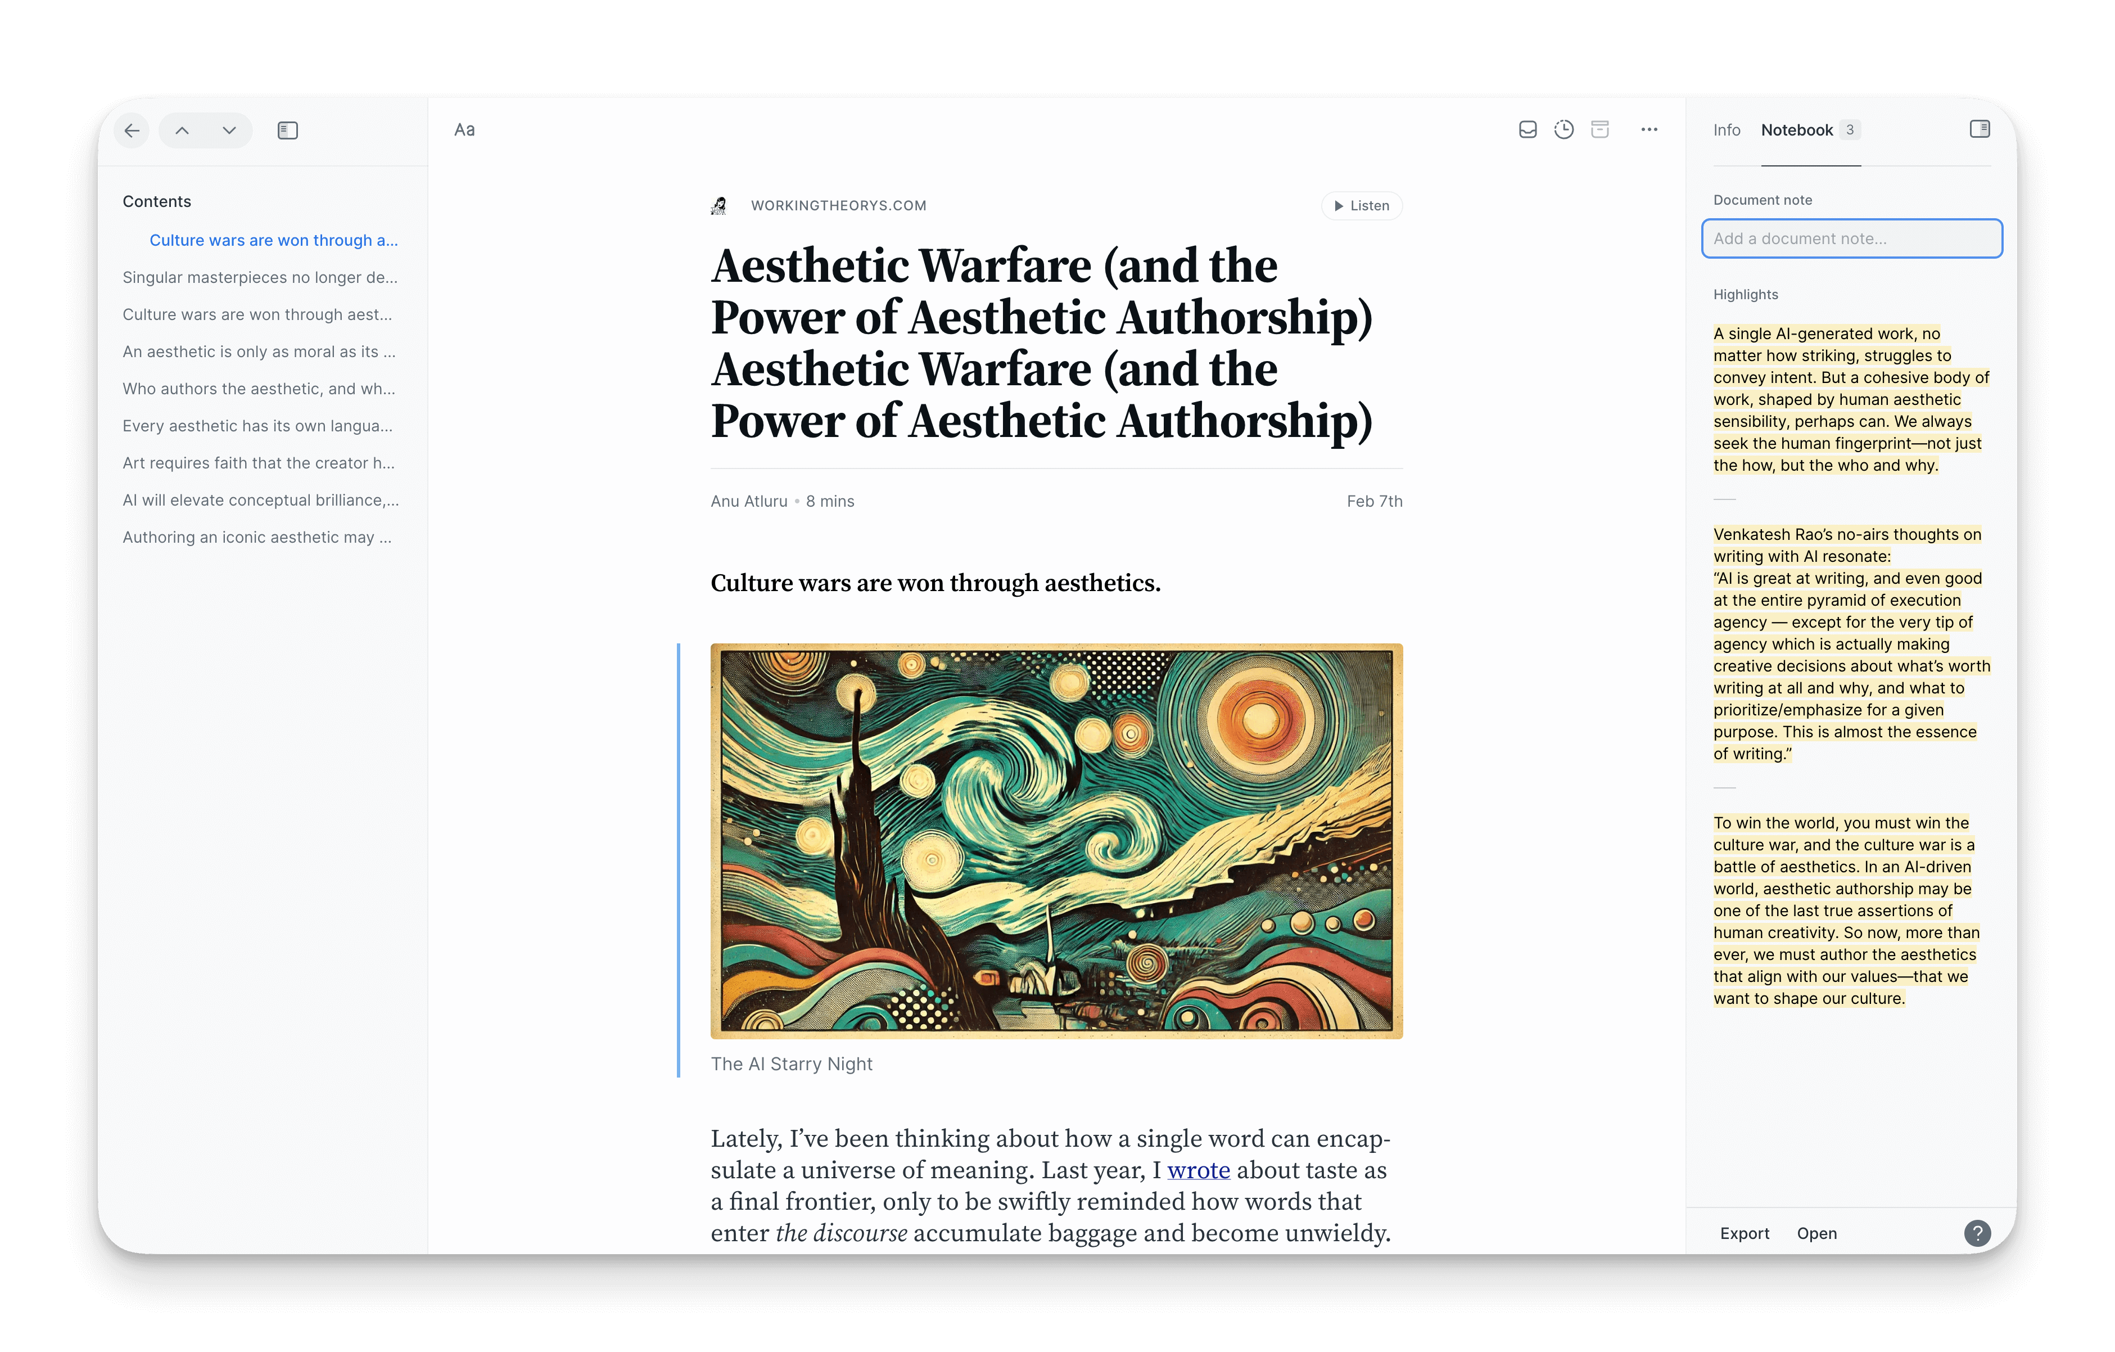Jump to 'AI will elevate conceptual brilliance' section

click(x=260, y=500)
